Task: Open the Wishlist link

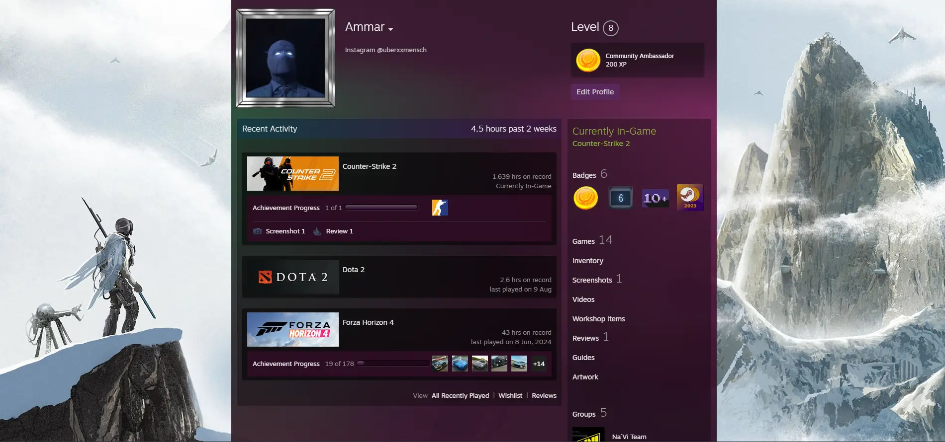Action: point(510,396)
